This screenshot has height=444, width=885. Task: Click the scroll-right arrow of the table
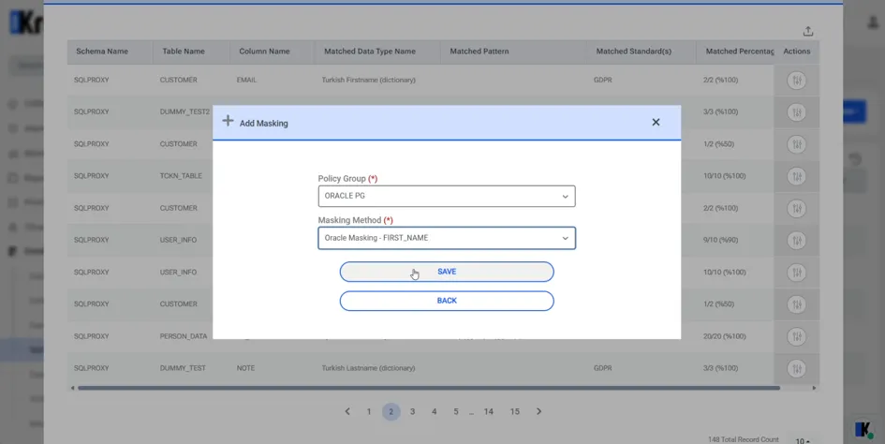(x=814, y=388)
